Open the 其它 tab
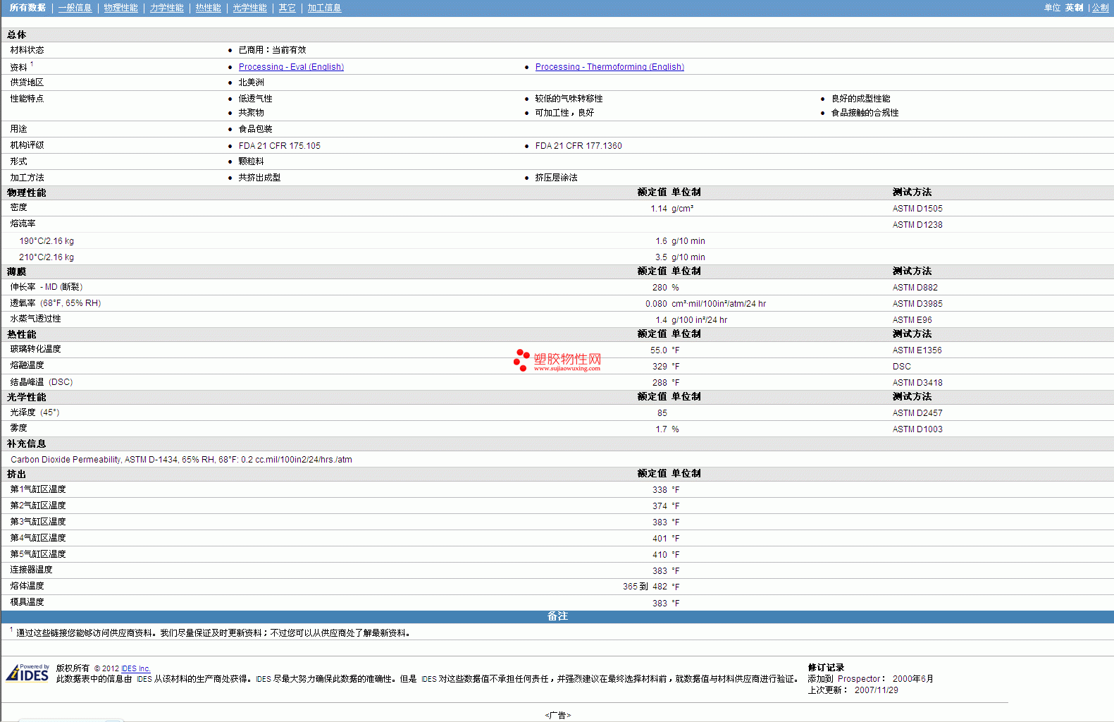 (x=287, y=8)
